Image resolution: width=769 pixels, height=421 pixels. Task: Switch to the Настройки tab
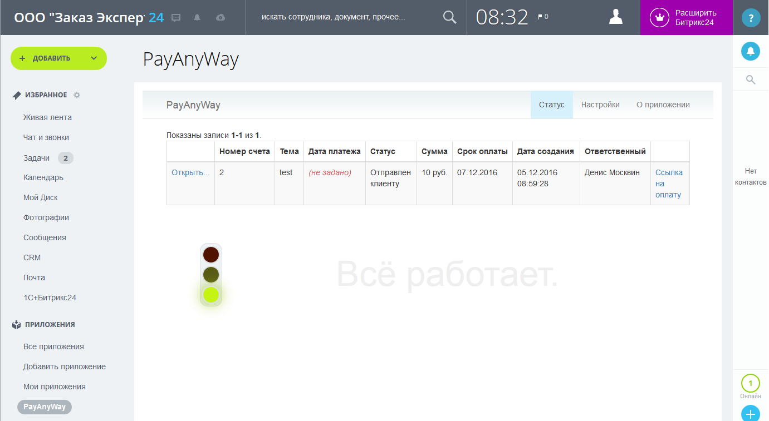tap(600, 105)
